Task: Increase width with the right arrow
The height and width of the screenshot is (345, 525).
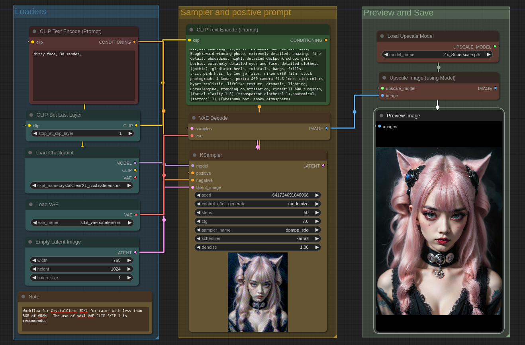Action: point(129,260)
